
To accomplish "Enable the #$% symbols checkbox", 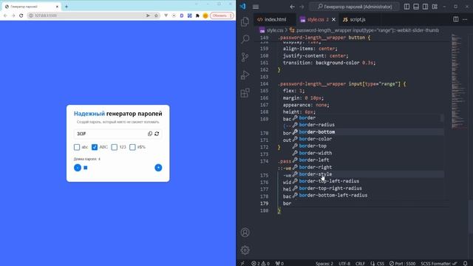I will (132, 147).
